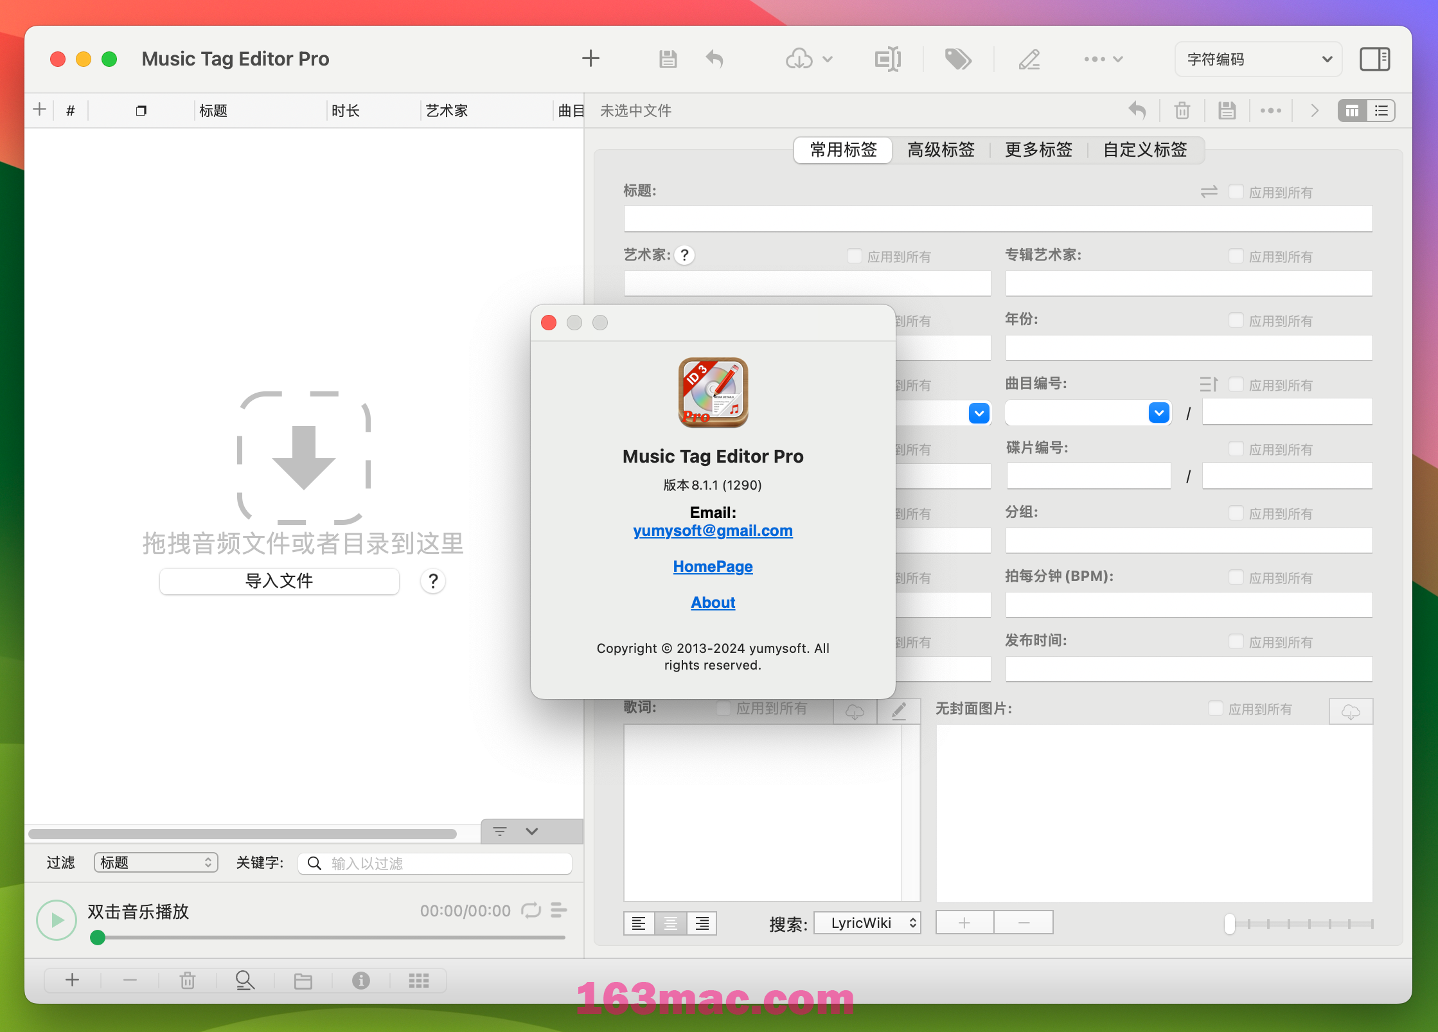
Task: Align lyrics left
Action: tap(639, 923)
